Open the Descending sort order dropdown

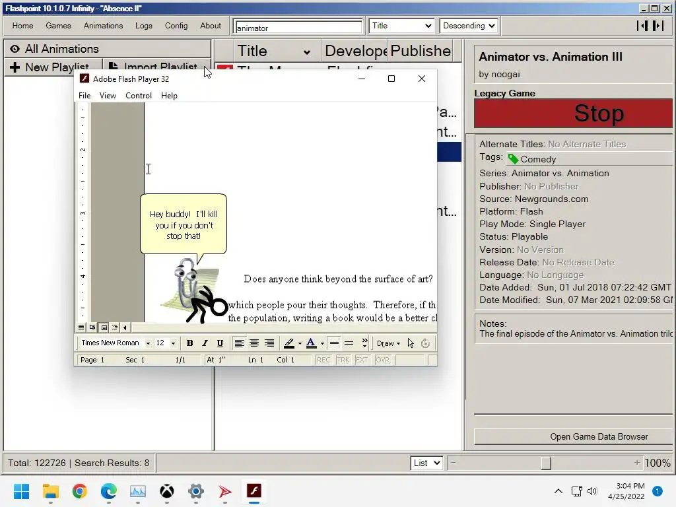coord(469,26)
